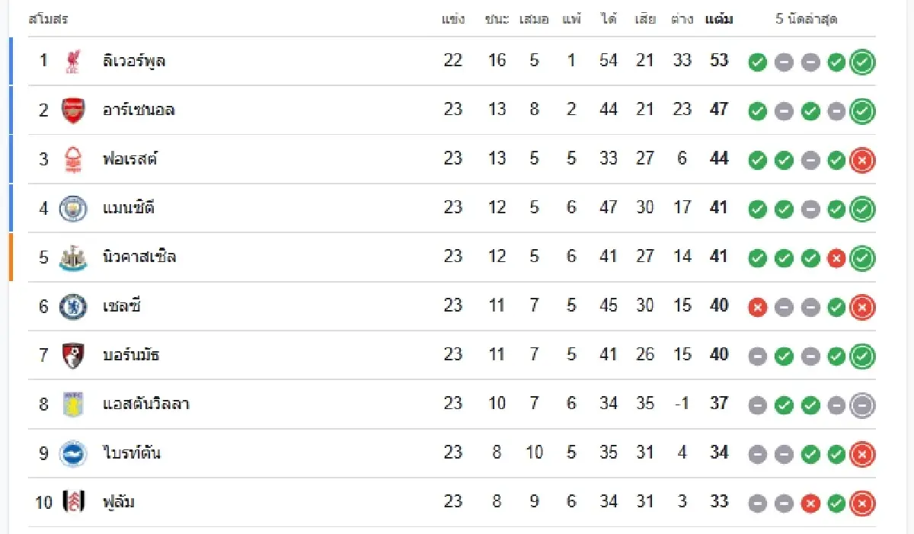Open the อาร์เซนอล team link
Image resolution: width=914 pixels, height=534 pixels.
(x=139, y=110)
